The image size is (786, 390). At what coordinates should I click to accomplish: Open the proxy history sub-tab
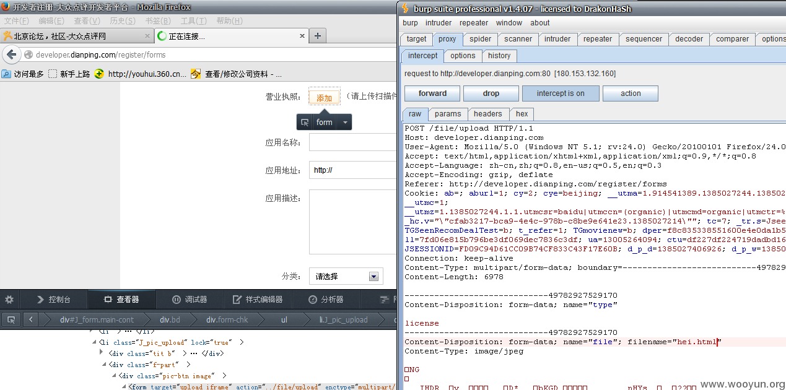(499, 56)
